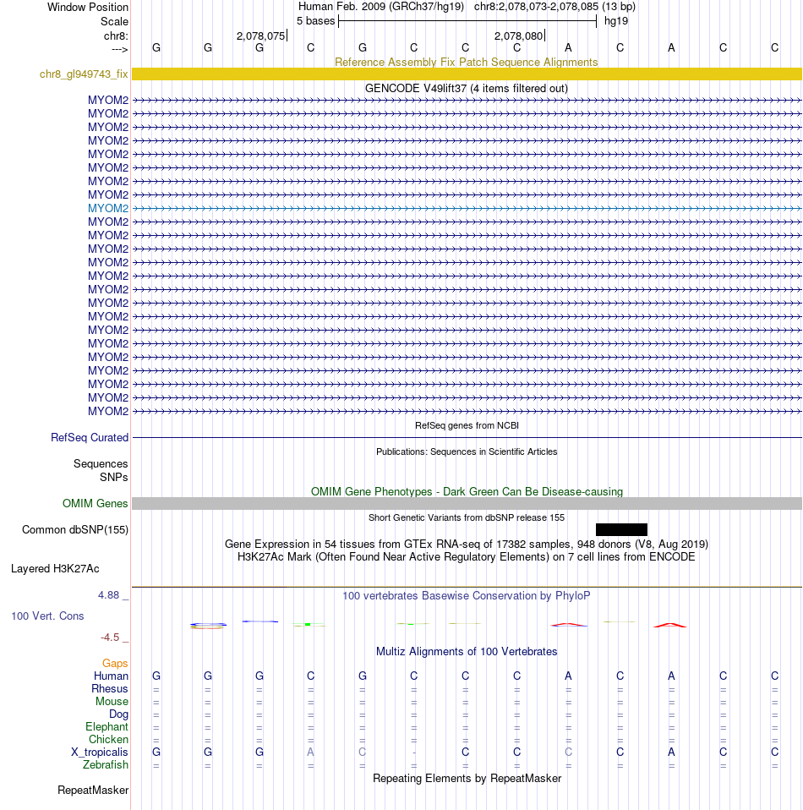Select the Human alignment row label
Image resolution: width=803 pixels, height=810 pixels.
[x=111, y=676]
